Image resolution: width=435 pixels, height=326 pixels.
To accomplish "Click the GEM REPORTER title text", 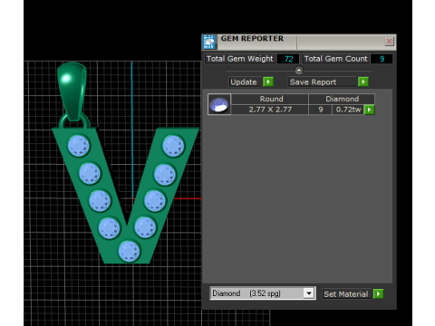I will [x=252, y=39].
